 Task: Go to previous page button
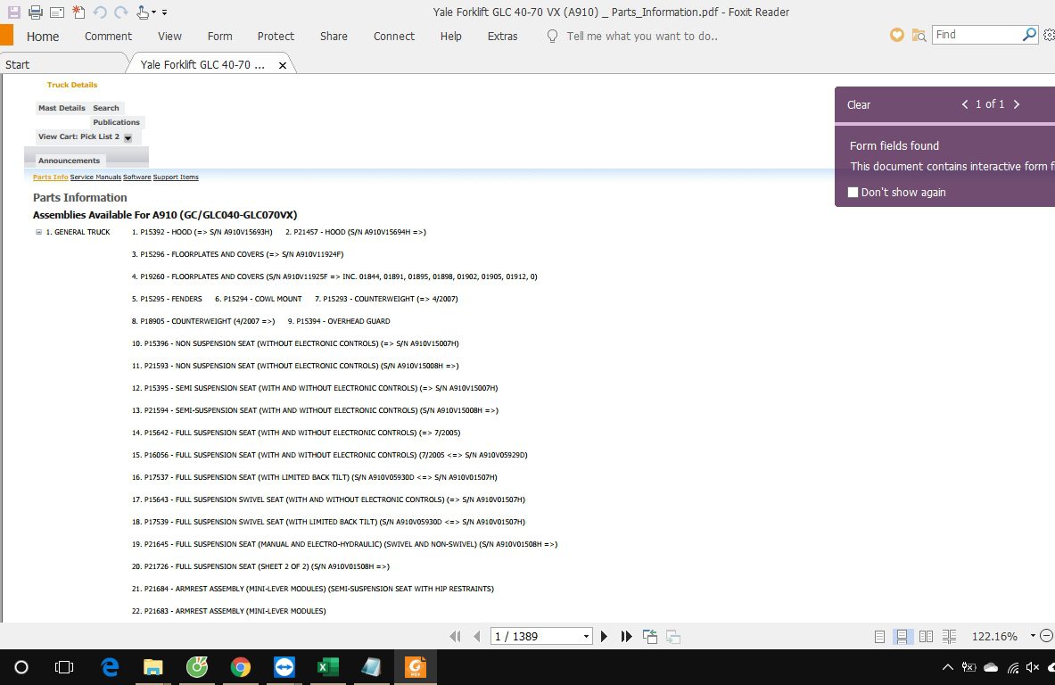[477, 637]
